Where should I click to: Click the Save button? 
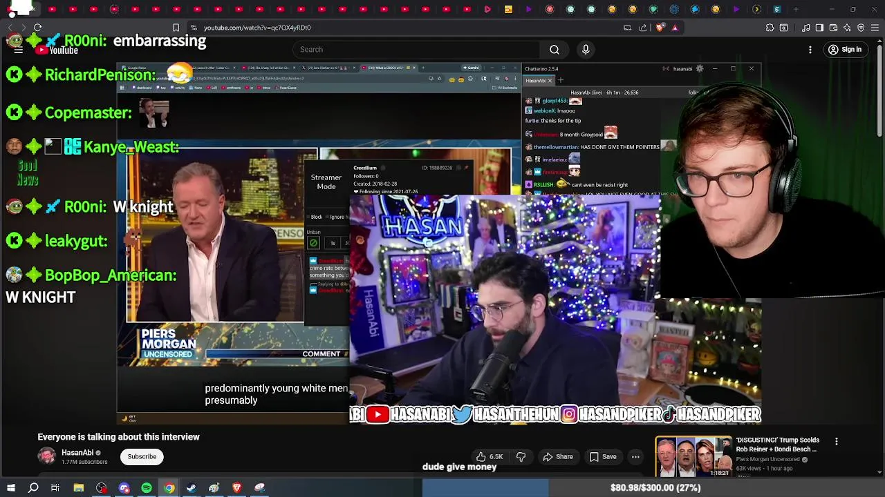pos(603,456)
